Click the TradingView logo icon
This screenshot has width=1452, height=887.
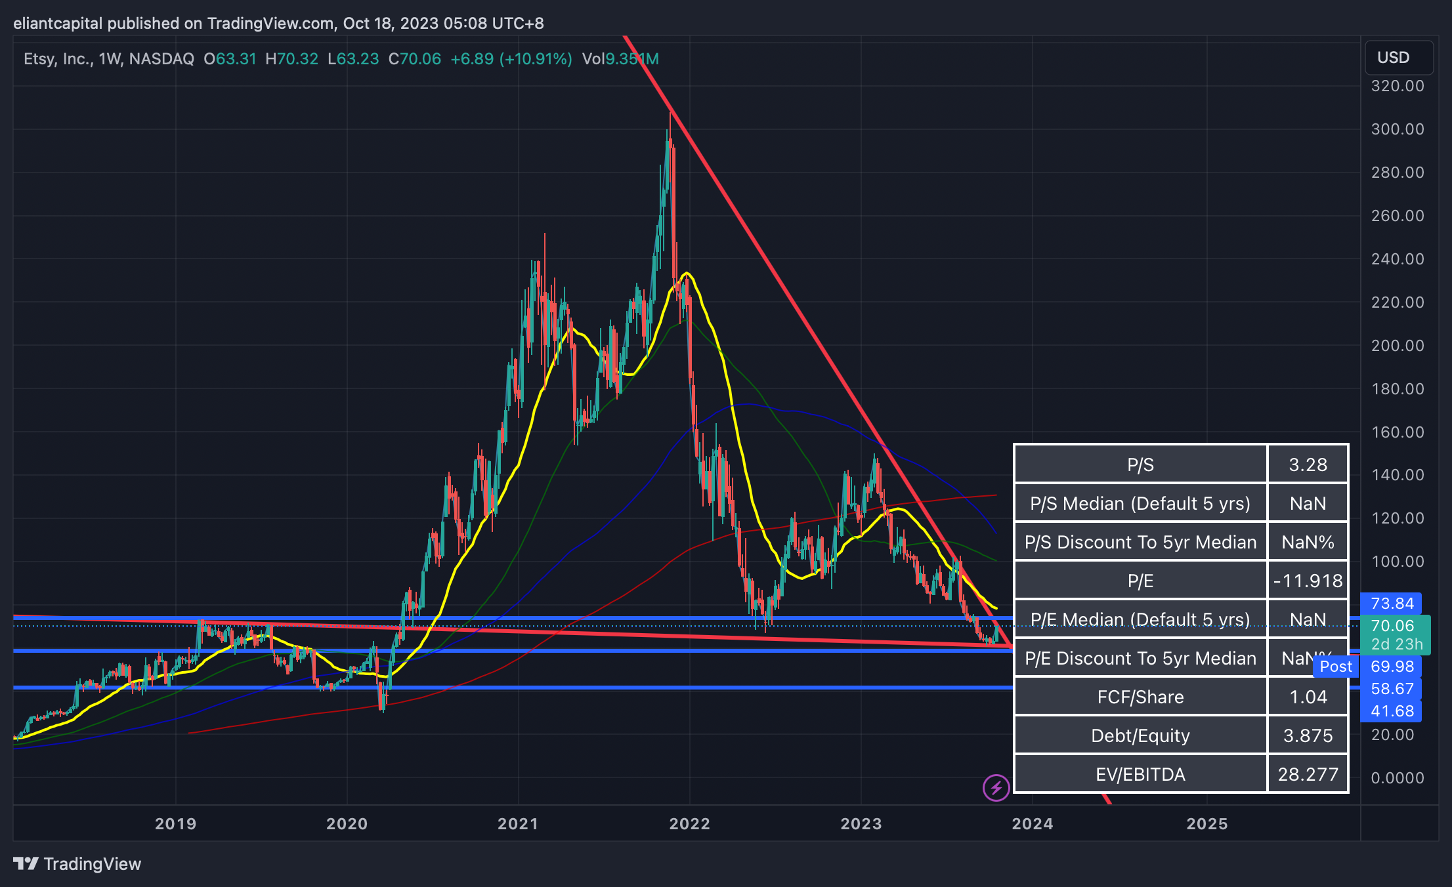click(26, 863)
